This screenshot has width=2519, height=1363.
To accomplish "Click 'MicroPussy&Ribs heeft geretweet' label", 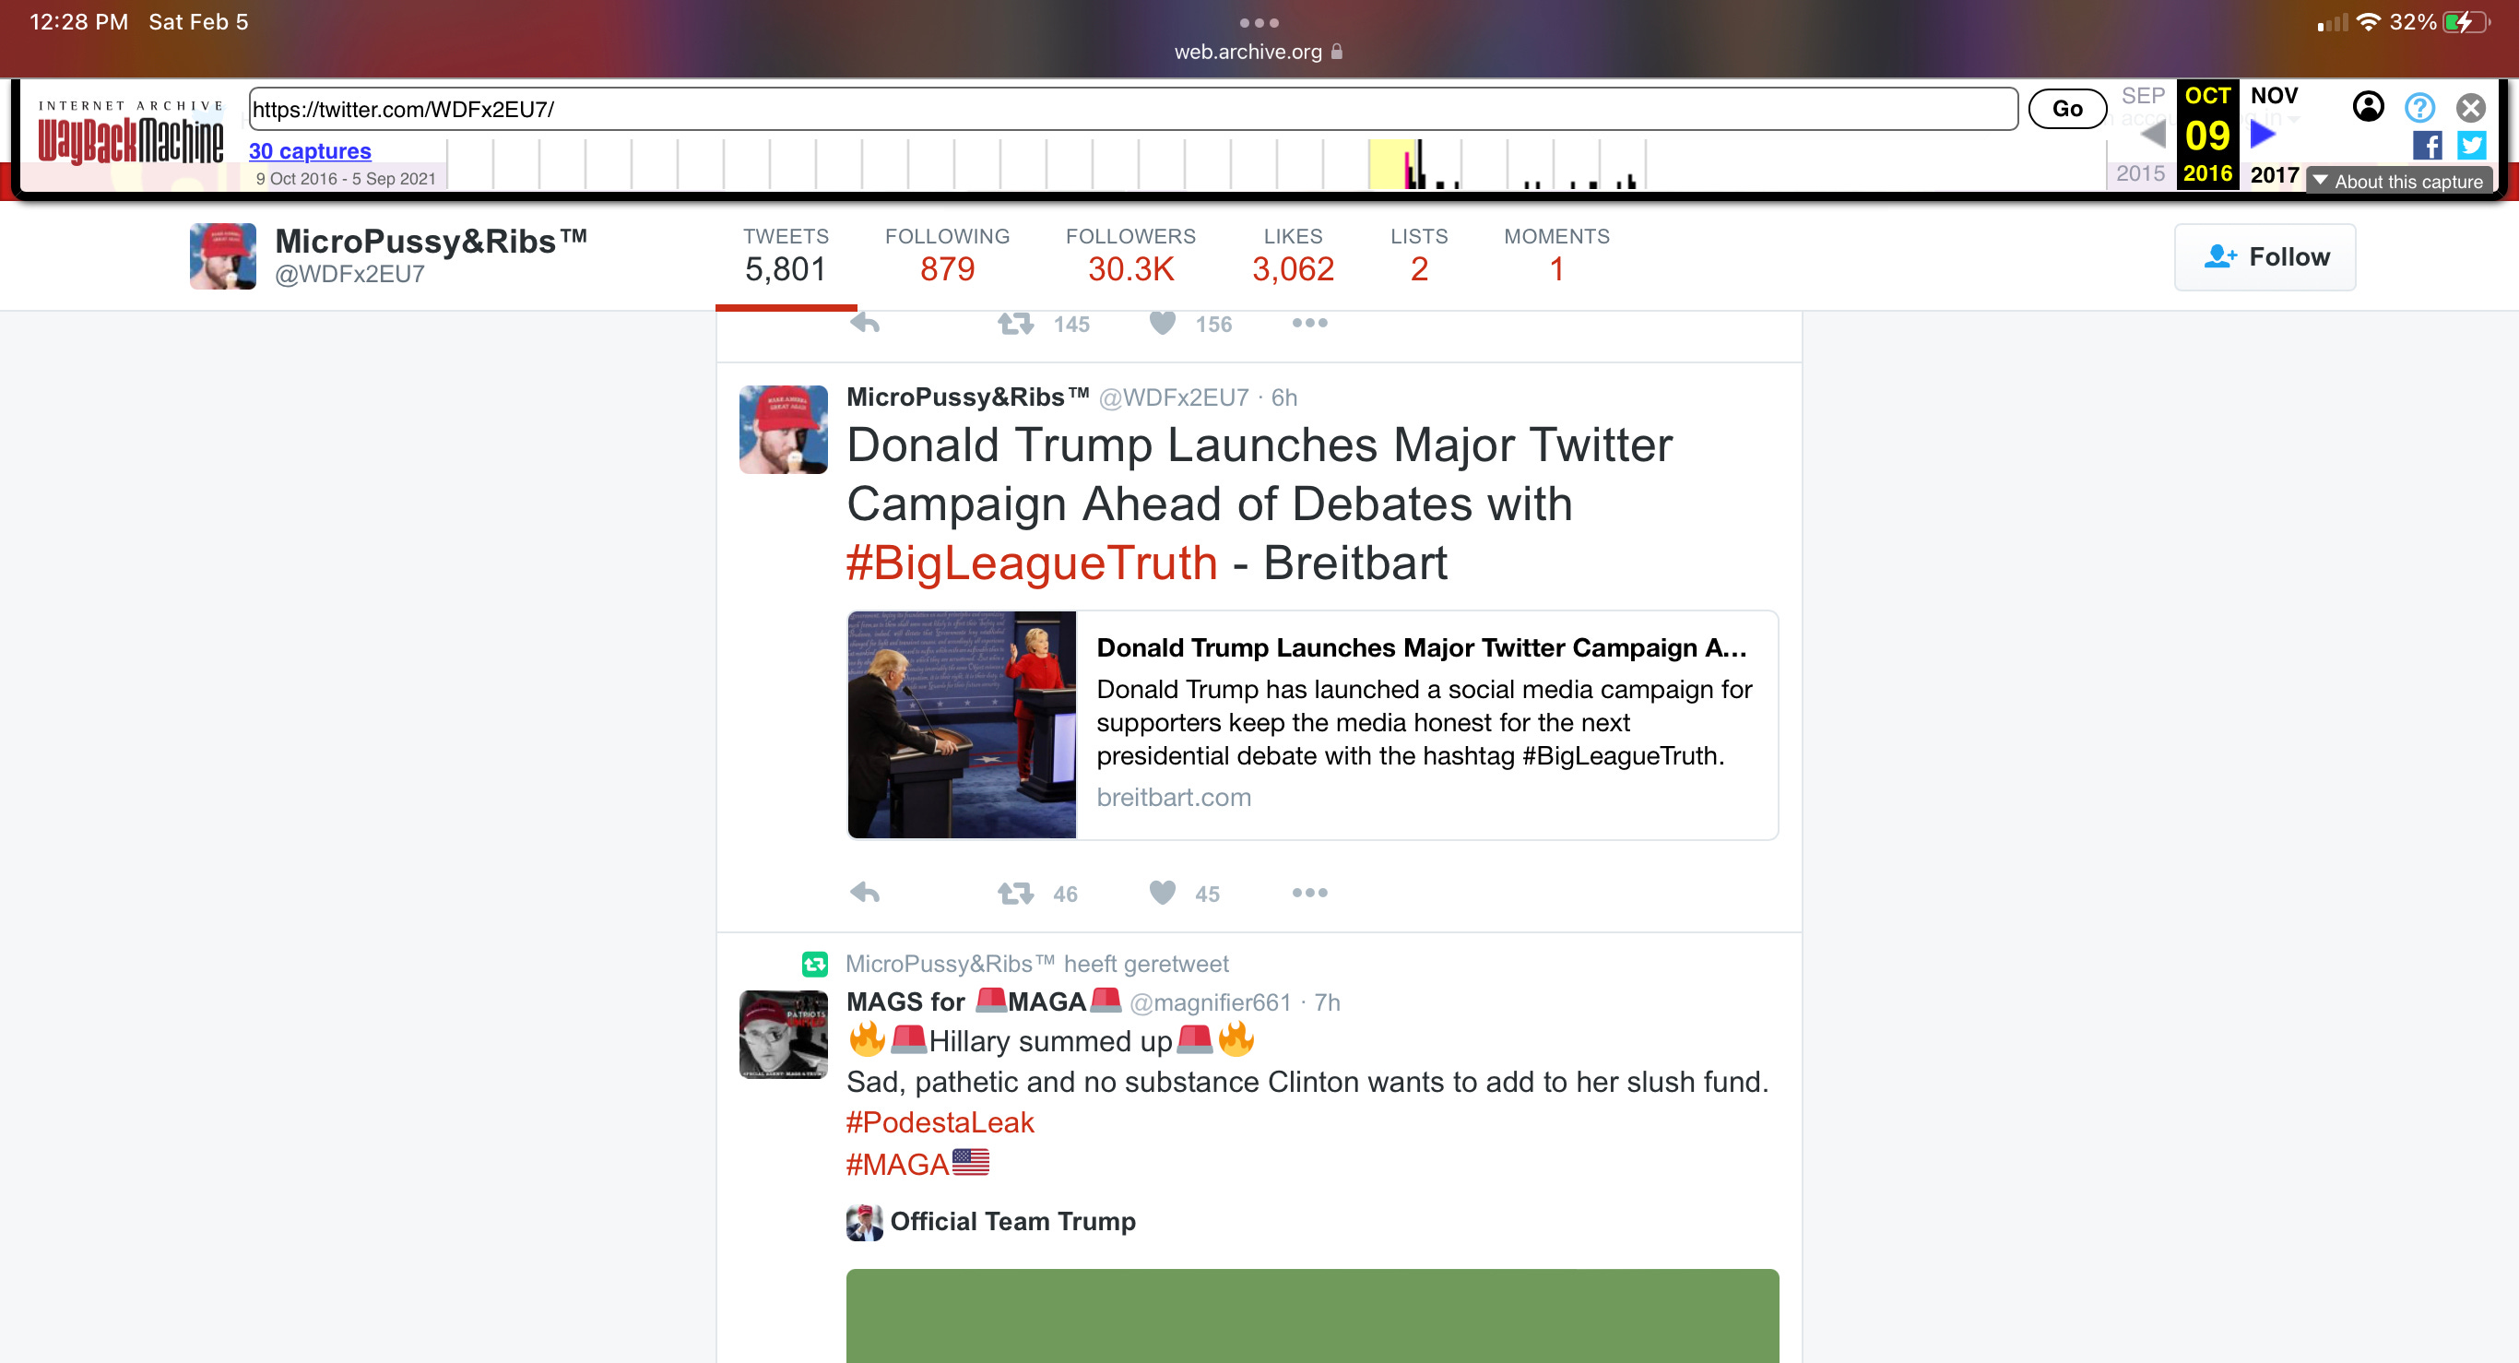I will [x=1036, y=964].
